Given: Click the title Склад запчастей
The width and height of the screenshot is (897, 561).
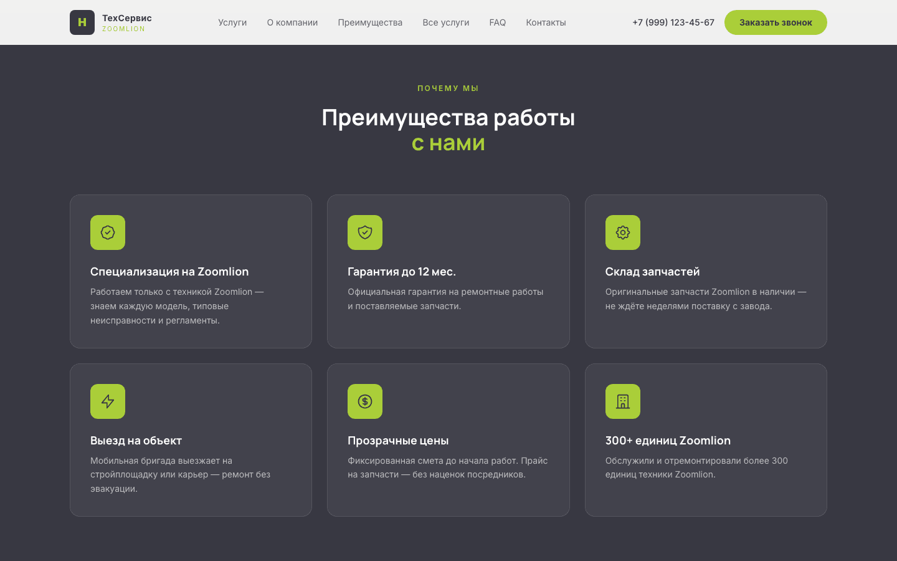Looking at the screenshot, I should pos(652,272).
